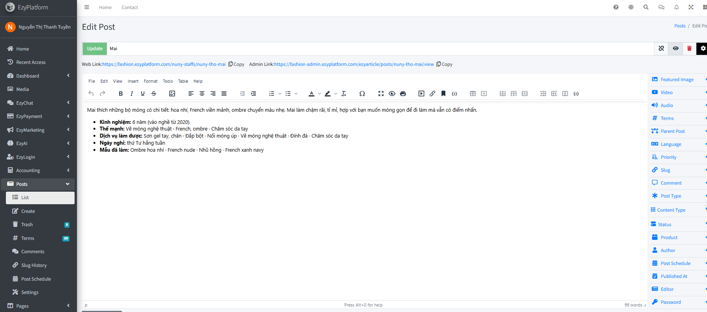Viewport: 707px width, 312px height.
Task: Open the Insert menu in the editor
Action: [133, 81]
